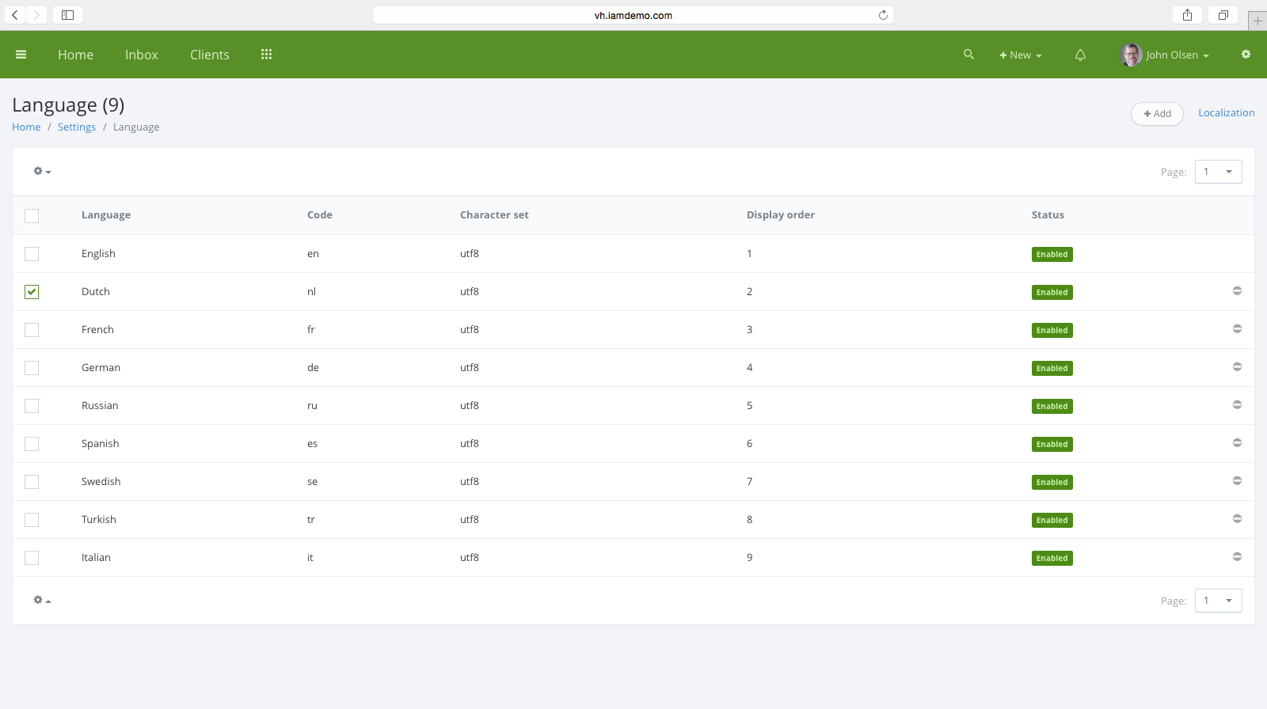The image size is (1267, 709).
Task: Show all browser tabs overview
Action: [x=1223, y=15]
